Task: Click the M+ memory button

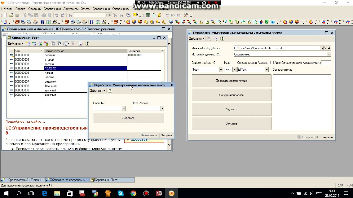Action: [173, 15]
